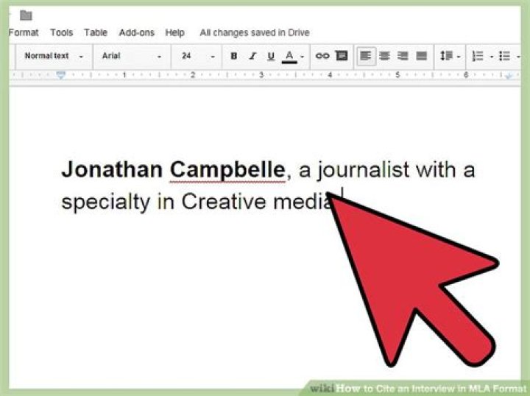
Task: Click the folder icon above the menu bar
Action: 26,15
